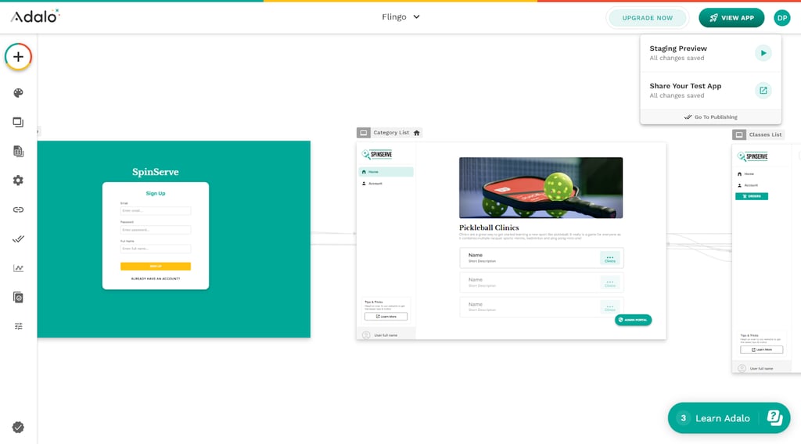
Task: Click the verified badge icon at sidebar bottom
Action: 19,427
